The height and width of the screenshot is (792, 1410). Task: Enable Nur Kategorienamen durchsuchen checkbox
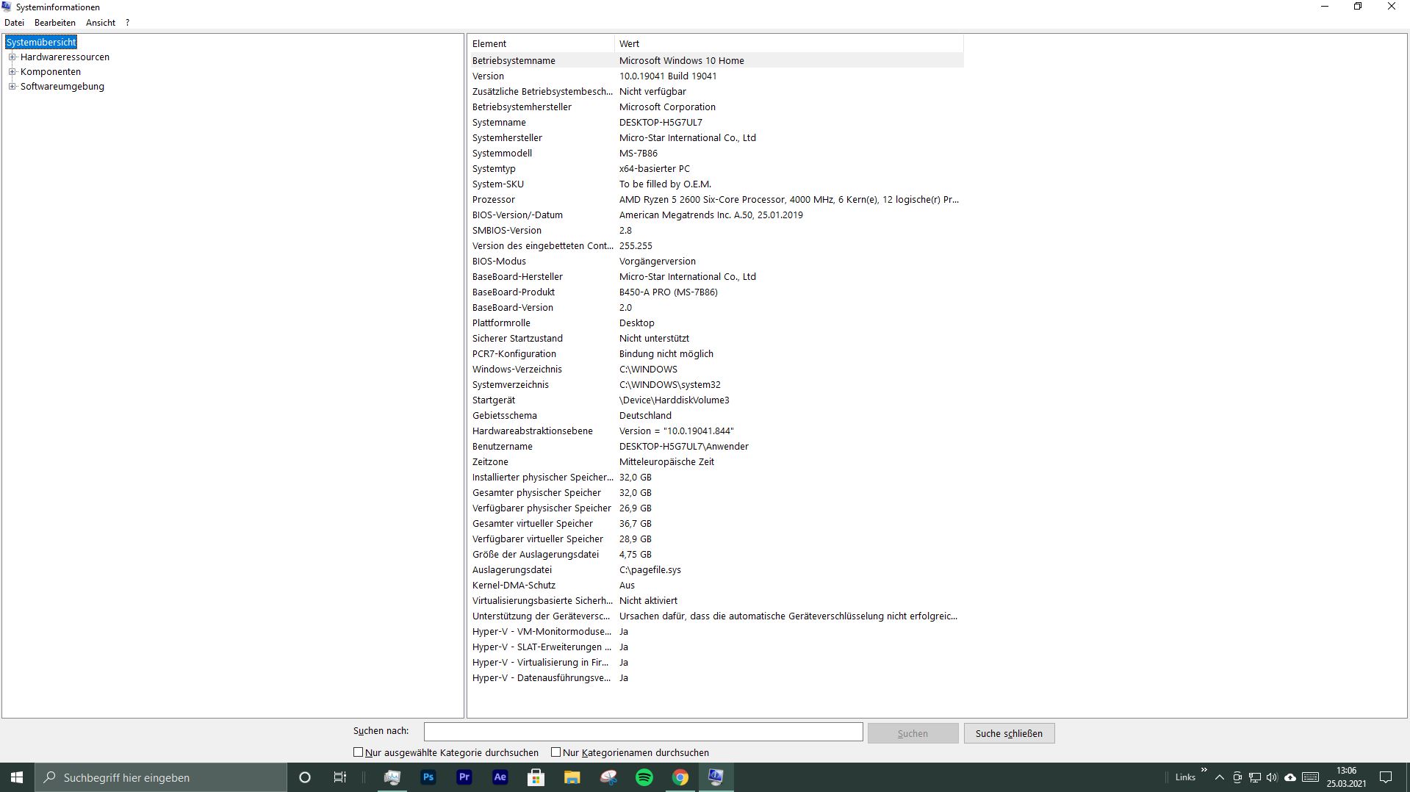point(556,752)
